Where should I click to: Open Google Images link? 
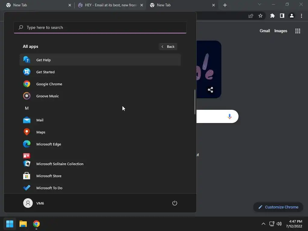click(281, 31)
